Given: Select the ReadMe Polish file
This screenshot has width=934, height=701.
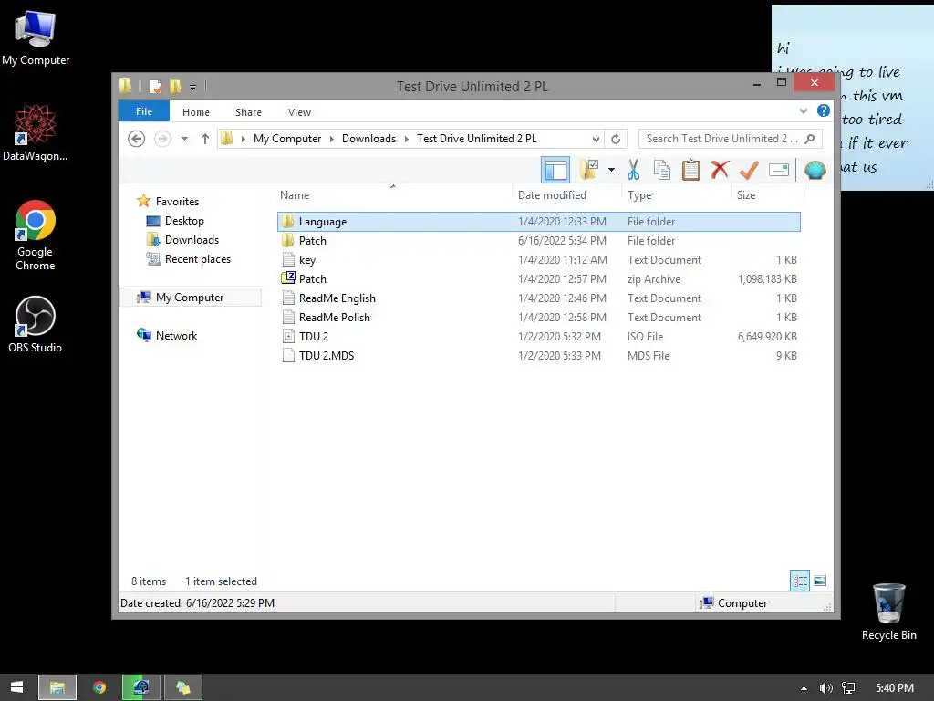Looking at the screenshot, I should pos(539,317).
